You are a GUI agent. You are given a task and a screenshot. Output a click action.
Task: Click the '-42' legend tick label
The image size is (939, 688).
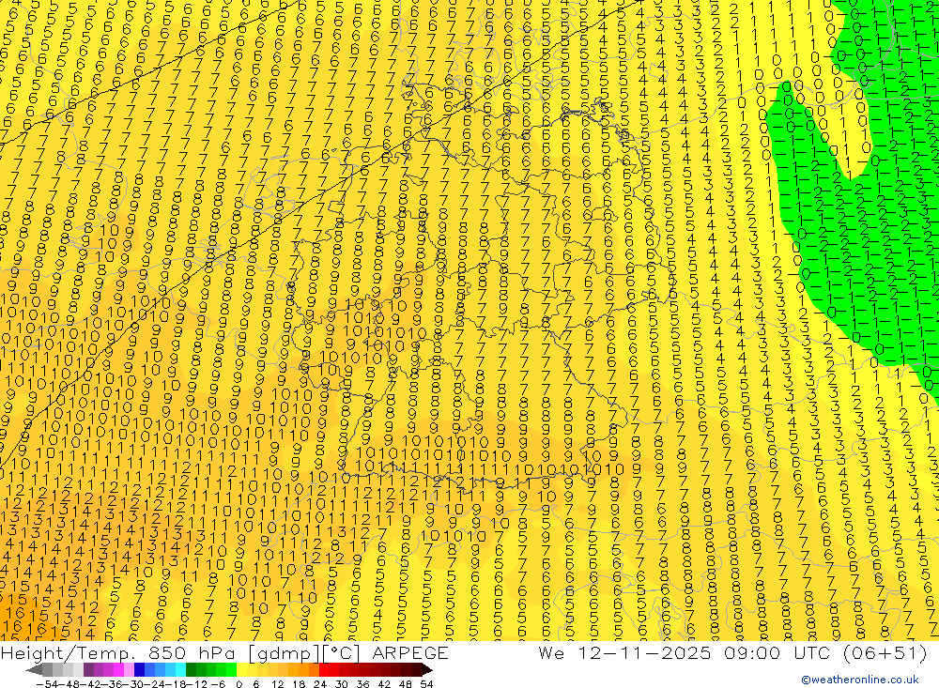(91, 684)
